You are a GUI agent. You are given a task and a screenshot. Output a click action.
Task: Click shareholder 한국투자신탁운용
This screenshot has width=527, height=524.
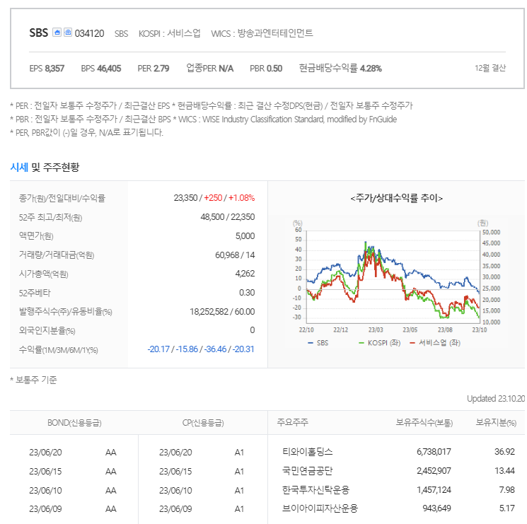click(x=316, y=490)
